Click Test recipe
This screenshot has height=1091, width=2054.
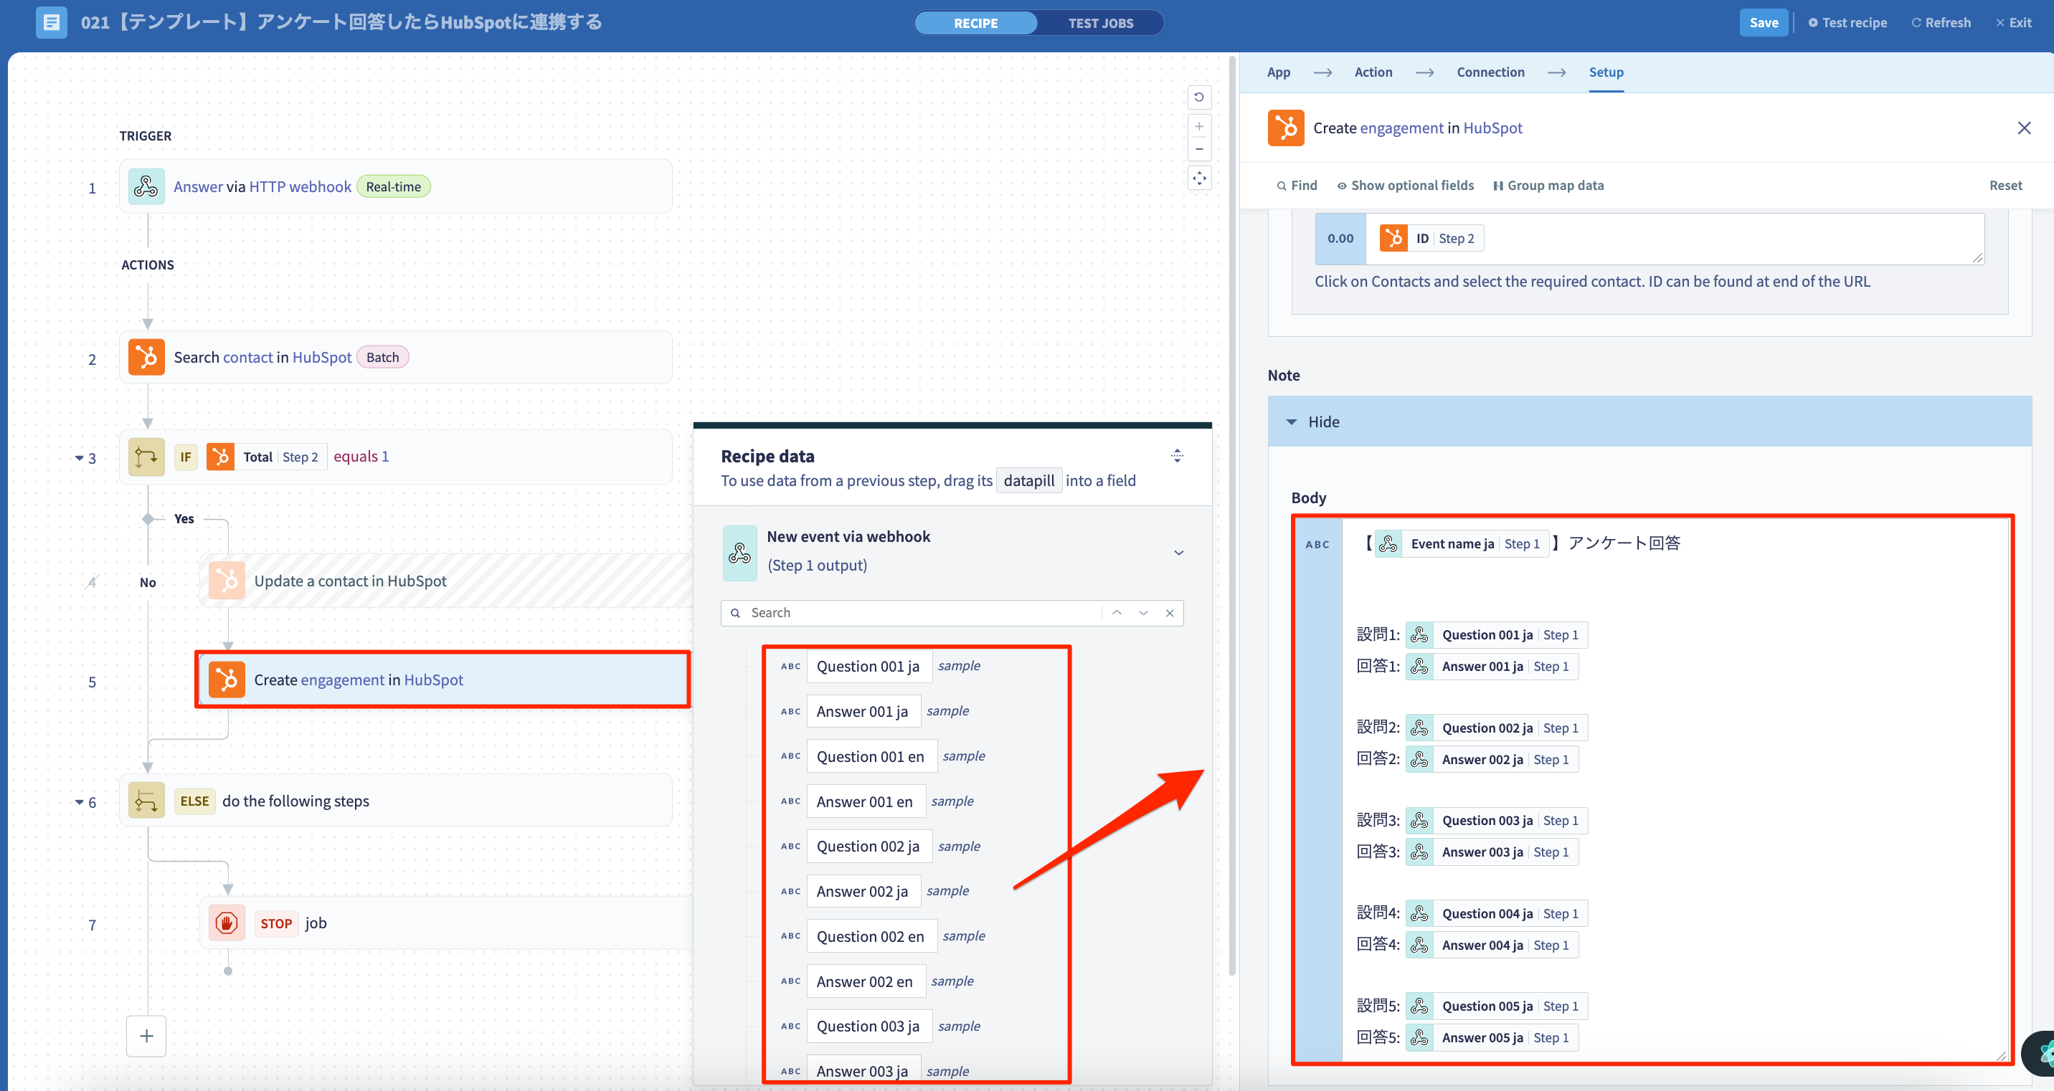[x=1847, y=22]
